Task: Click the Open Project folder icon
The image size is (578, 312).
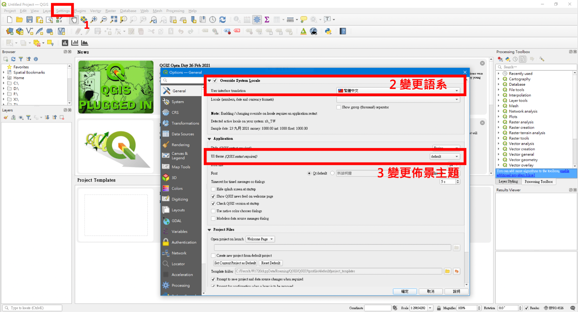Action: pos(20,19)
